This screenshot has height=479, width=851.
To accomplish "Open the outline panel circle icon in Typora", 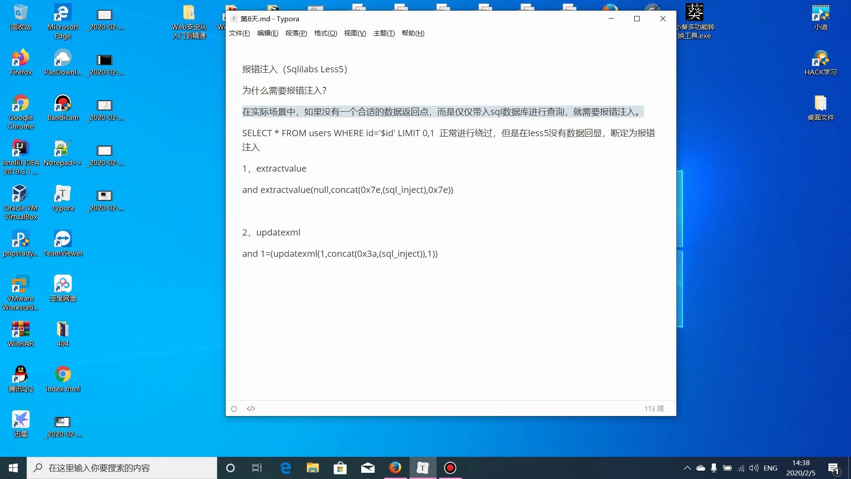I will [x=234, y=408].
